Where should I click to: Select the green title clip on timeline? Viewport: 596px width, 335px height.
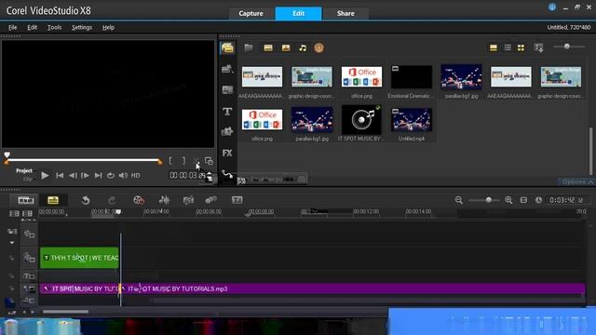click(79, 258)
